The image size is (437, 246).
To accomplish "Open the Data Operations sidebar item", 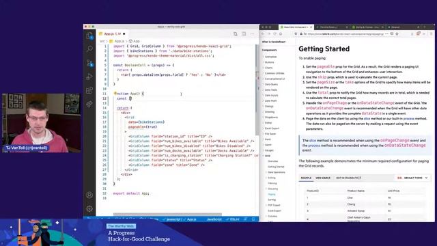I will pyautogui.click(x=276, y=172).
